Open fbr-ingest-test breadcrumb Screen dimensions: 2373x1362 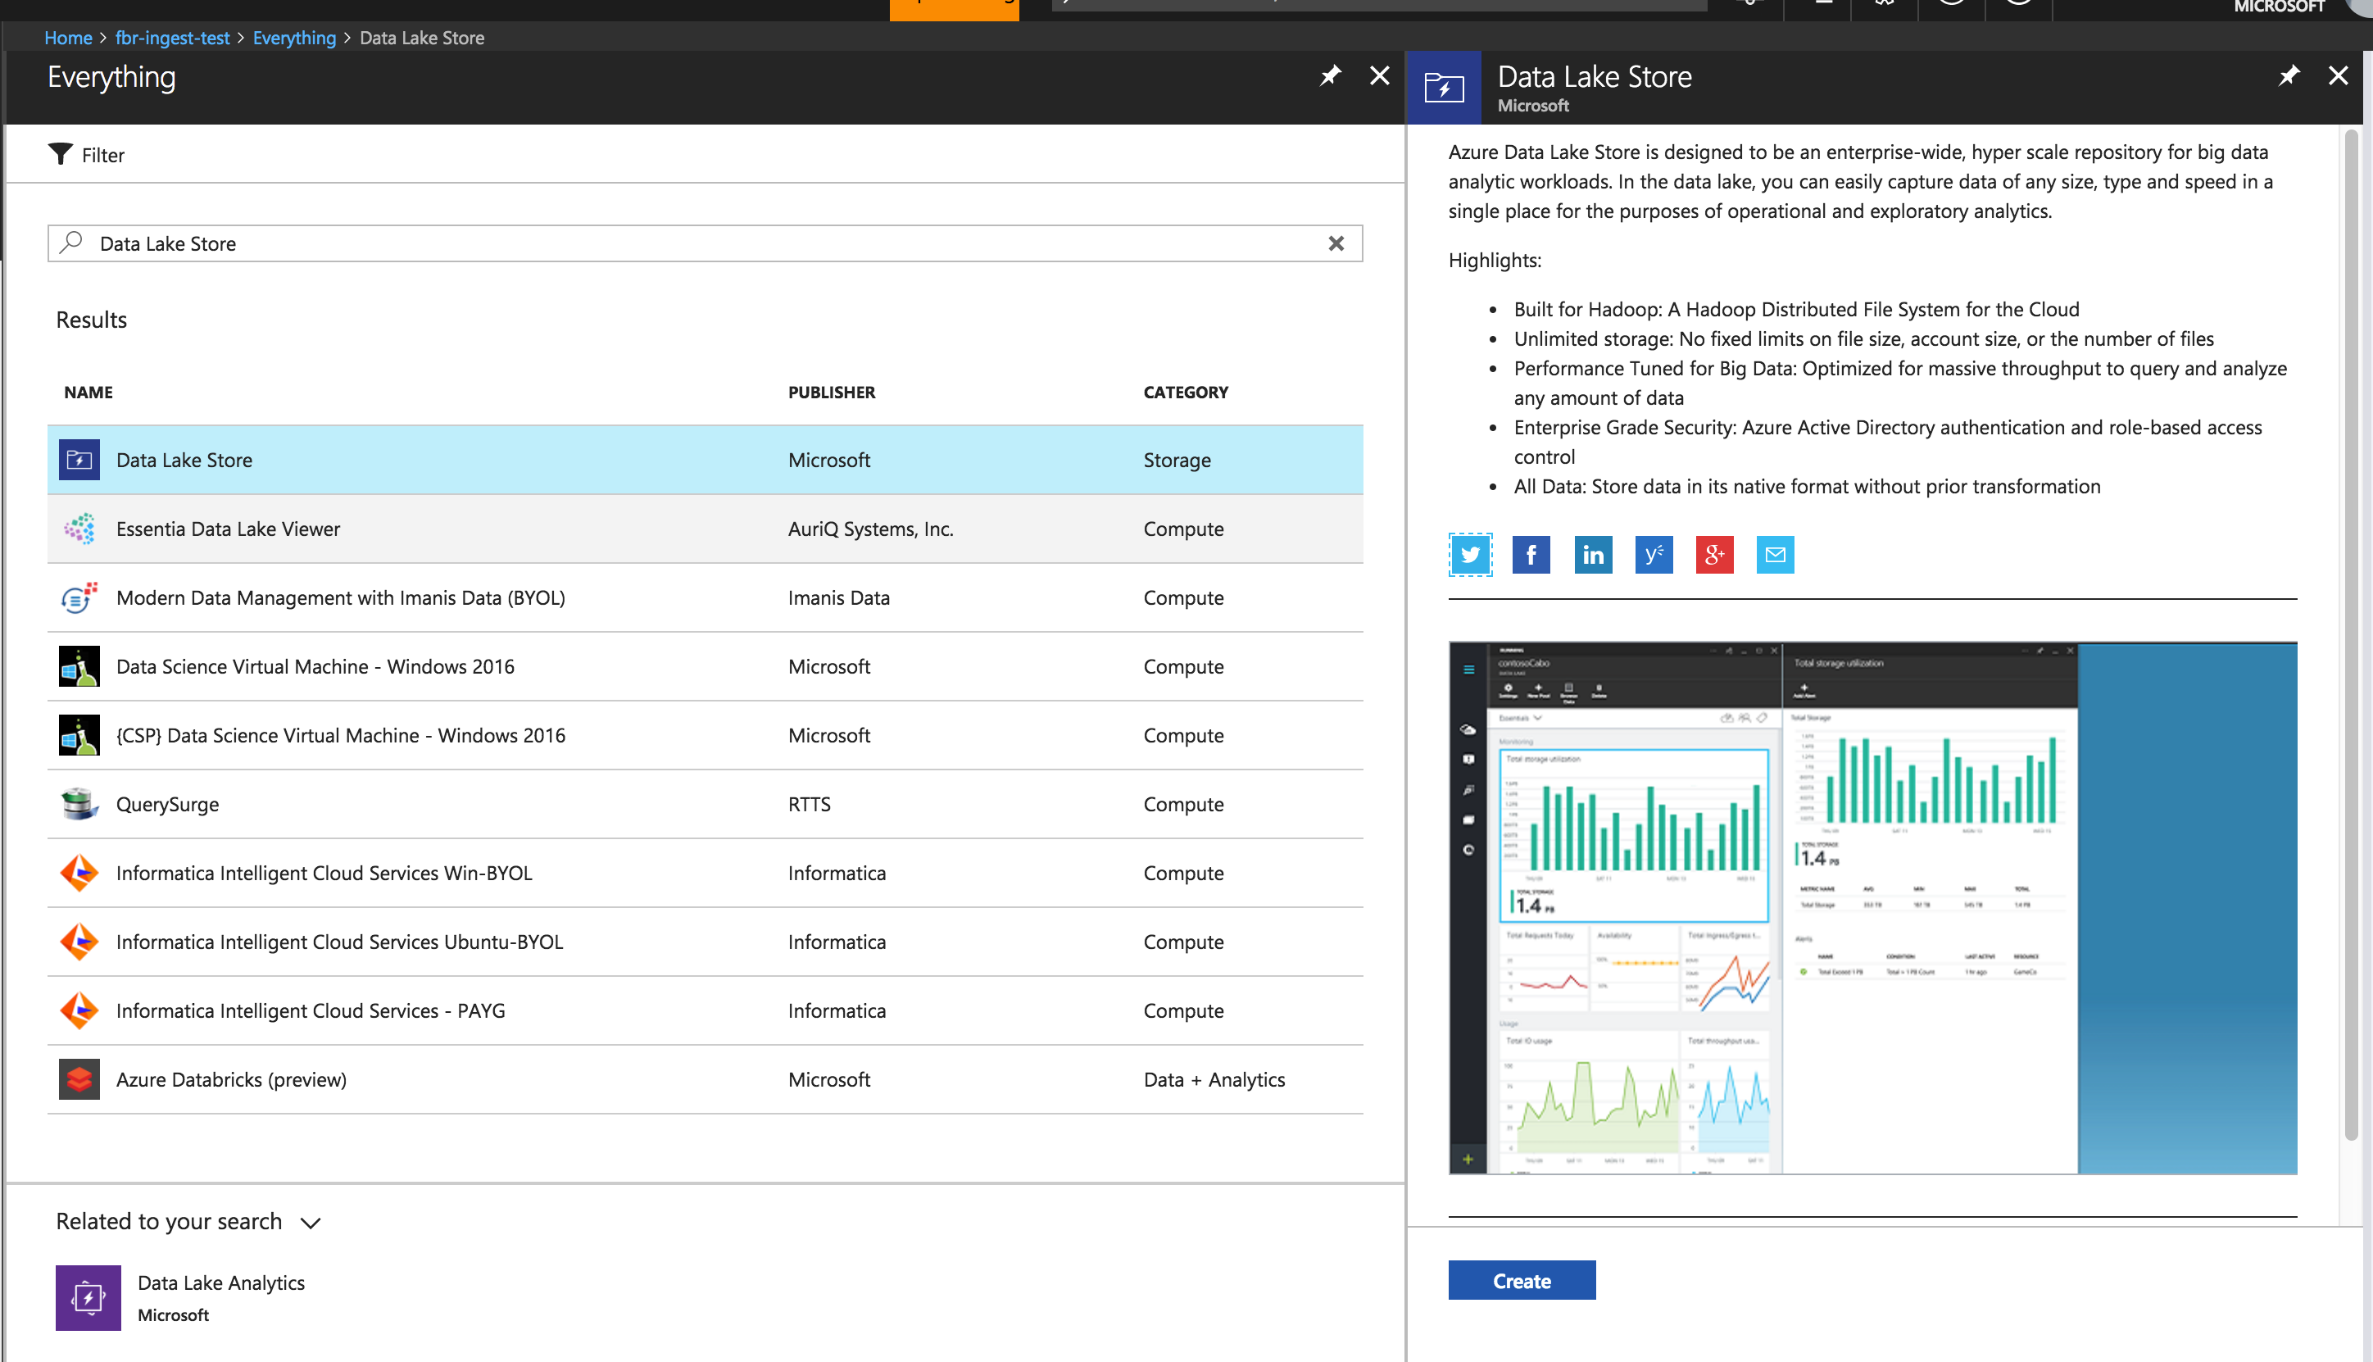(172, 38)
